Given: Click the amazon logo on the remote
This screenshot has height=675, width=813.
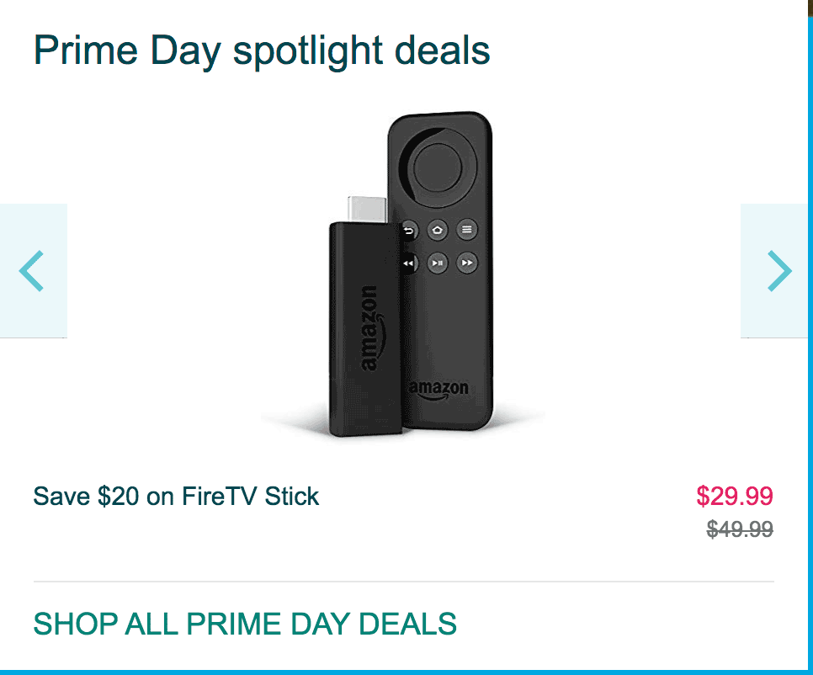Looking at the screenshot, I should pos(438,391).
